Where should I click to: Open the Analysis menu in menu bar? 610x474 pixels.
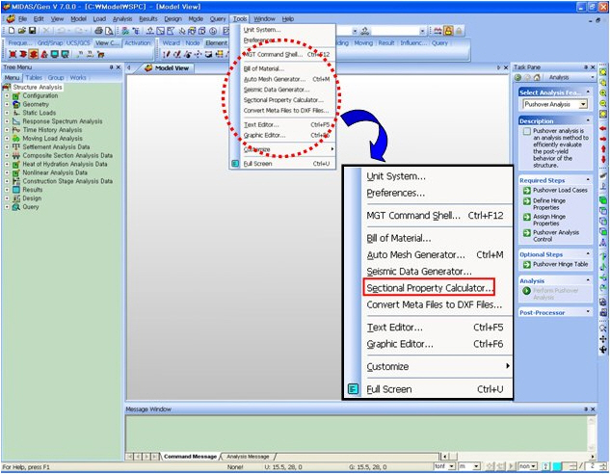(122, 18)
